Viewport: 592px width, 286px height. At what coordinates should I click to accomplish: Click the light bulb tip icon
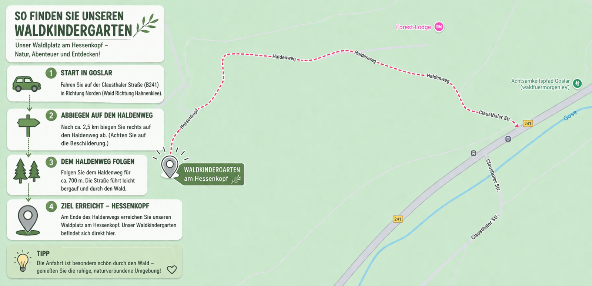pos(23,261)
